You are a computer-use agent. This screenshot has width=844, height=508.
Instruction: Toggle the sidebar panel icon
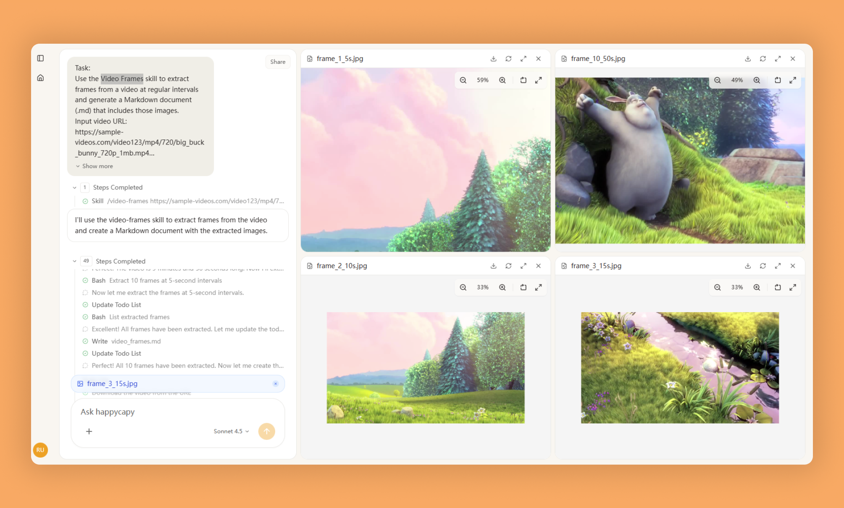[40, 58]
